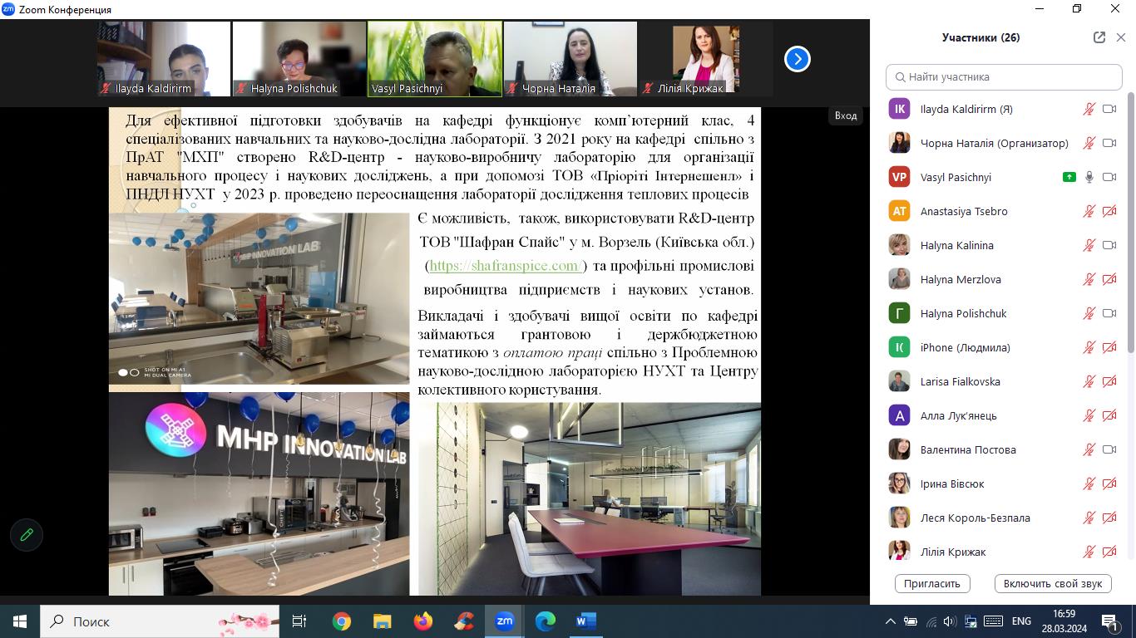Click the Вход label near the slide
This screenshot has width=1136, height=638.
845,115
